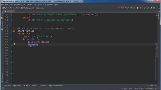
Task: Click the tool window quick-access icon bottom-left
Action: click(3, 88)
